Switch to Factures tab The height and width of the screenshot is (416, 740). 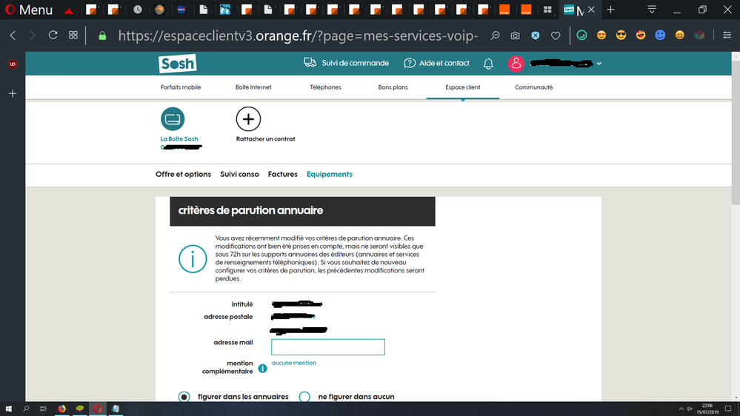click(x=283, y=174)
